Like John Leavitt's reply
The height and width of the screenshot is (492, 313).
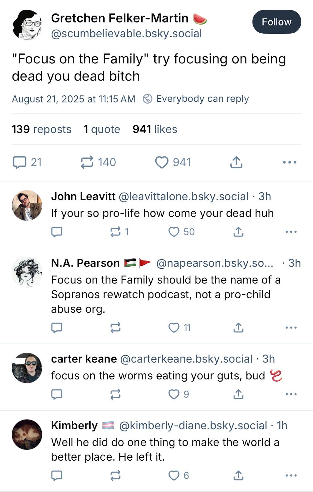[x=174, y=232]
